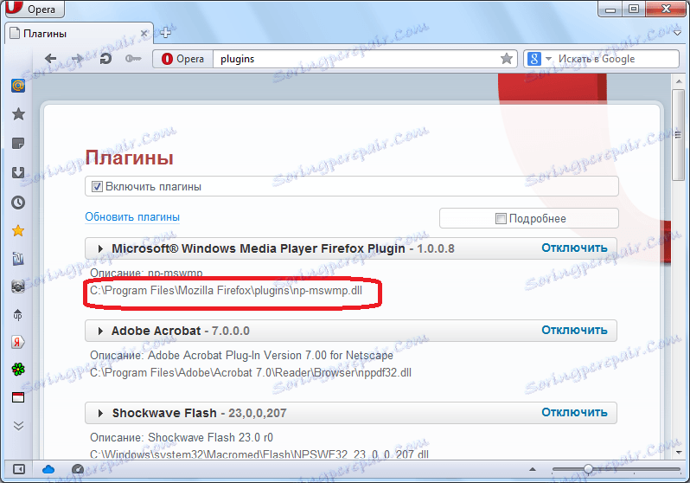This screenshot has height=483, width=690.
Task: Click the Искать в Google search field
Action: (x=616, y=59)
